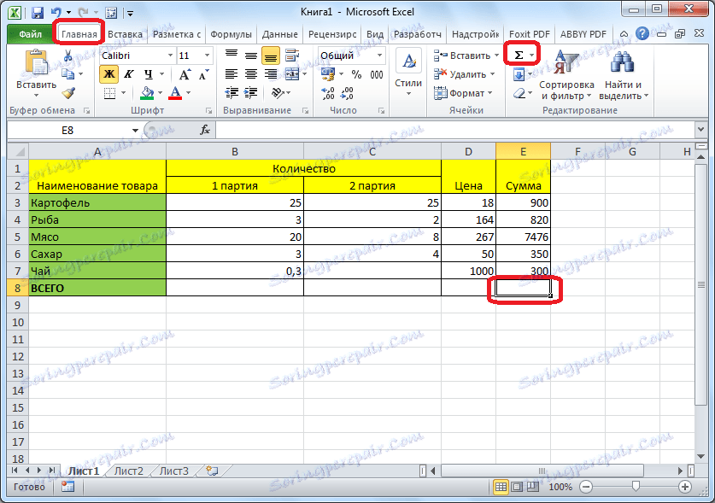Viewport: 715px width, 503px height.
Task: Click the percent style % icon
Action: point(355,73)
